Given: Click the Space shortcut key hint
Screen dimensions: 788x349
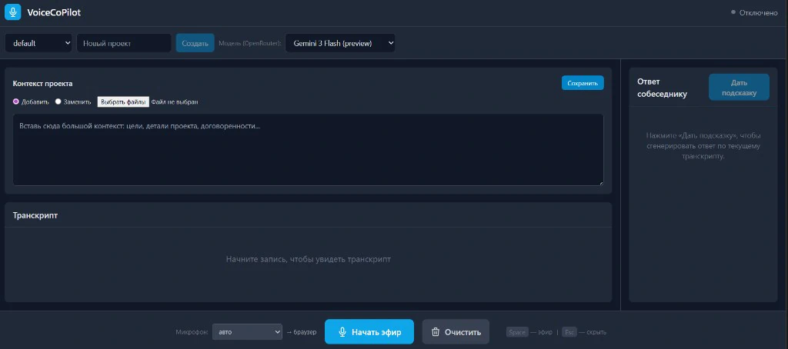Looking at the screenshot, I should (x=517, y=332).
